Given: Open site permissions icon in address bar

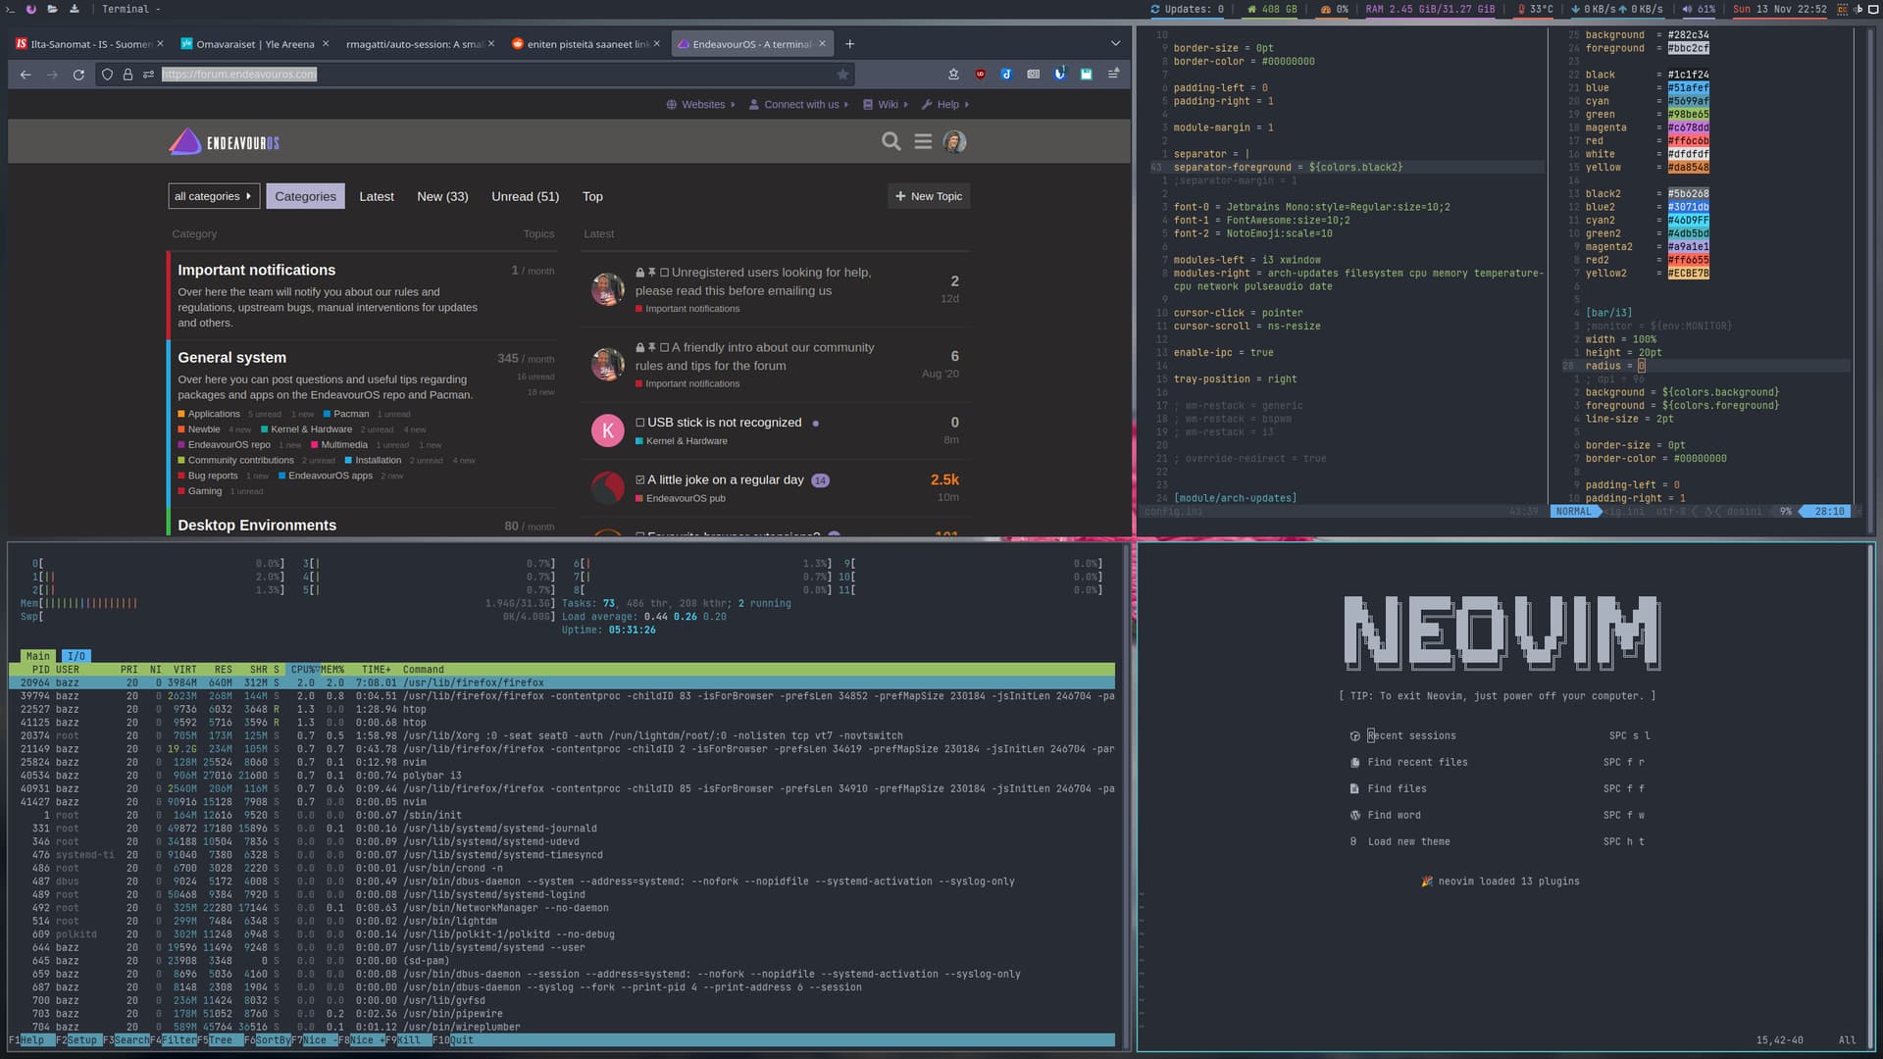Looking at the screenshot, I should coord(148,75).
